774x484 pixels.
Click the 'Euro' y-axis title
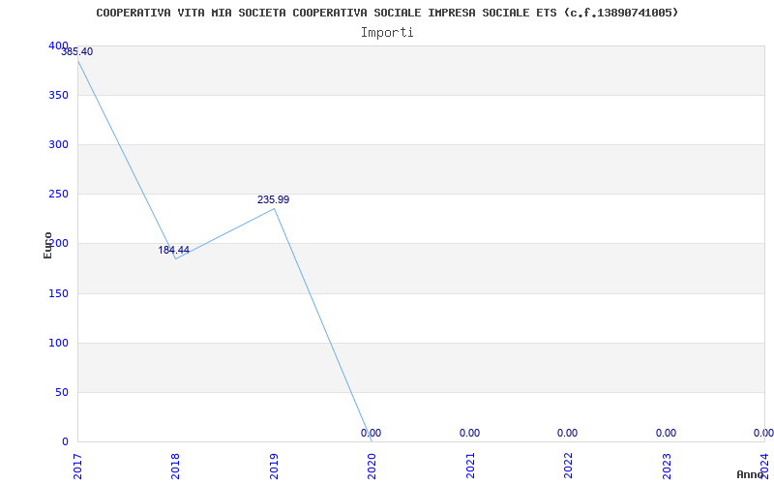(47, 245)
